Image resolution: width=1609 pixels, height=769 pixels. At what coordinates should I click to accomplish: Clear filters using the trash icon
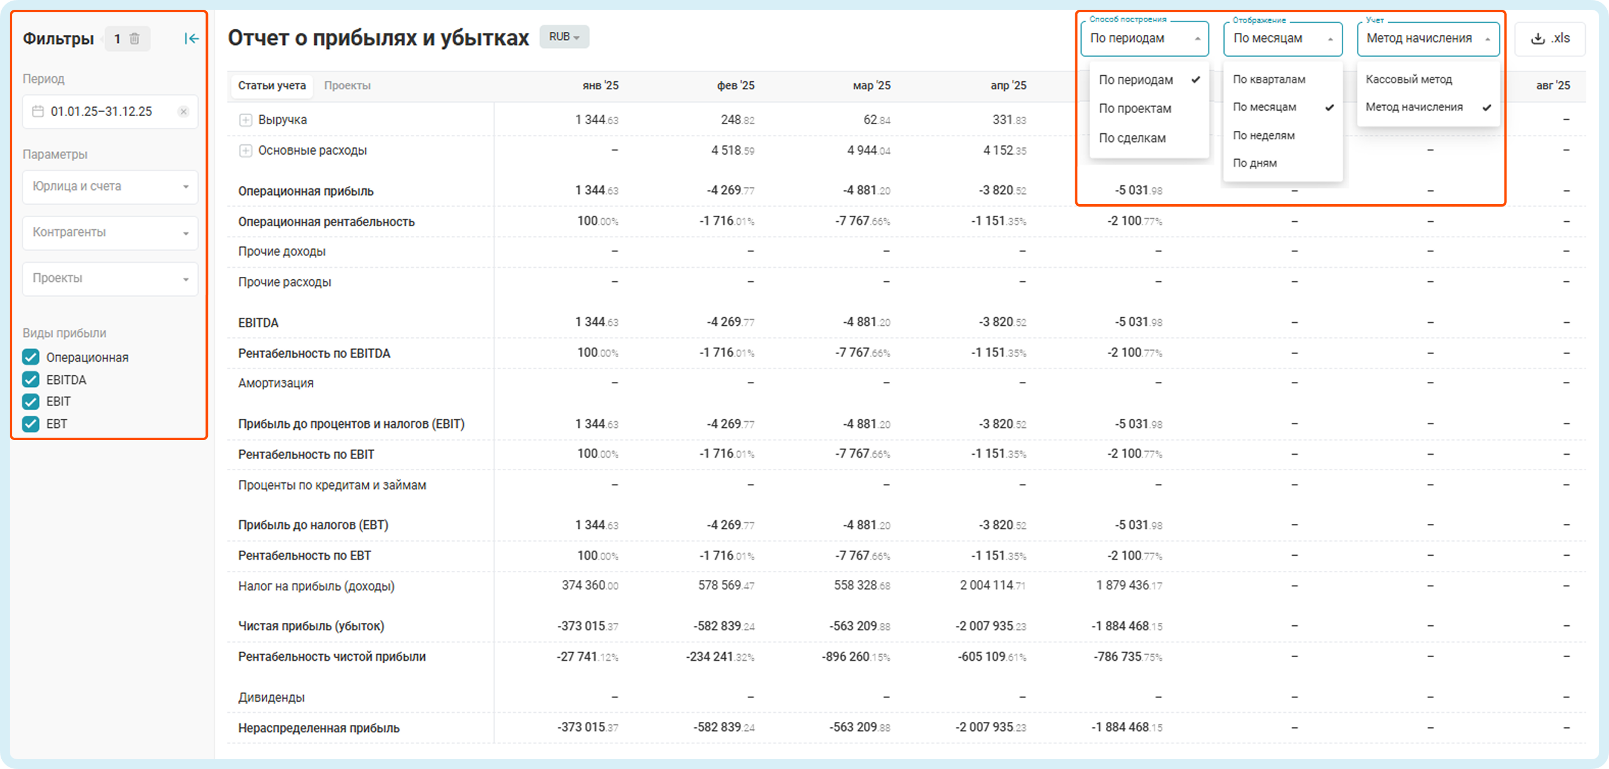pyautogui.click(x=134, y=39)
